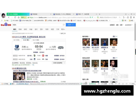Click the Spurs team logo

pos(61,47)
